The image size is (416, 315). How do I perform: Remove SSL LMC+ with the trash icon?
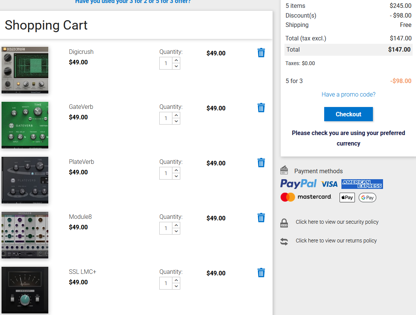coord(261,273)
